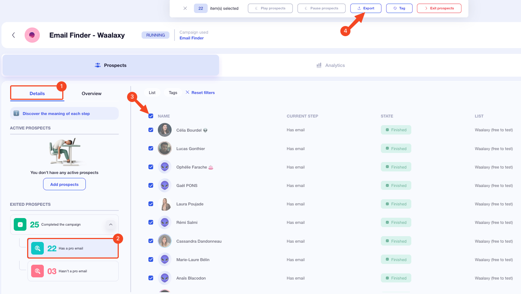Click Célia Bourdel's profile photo
The height and width of the screenshot is (294, 521).
click(x=165, y=130)
